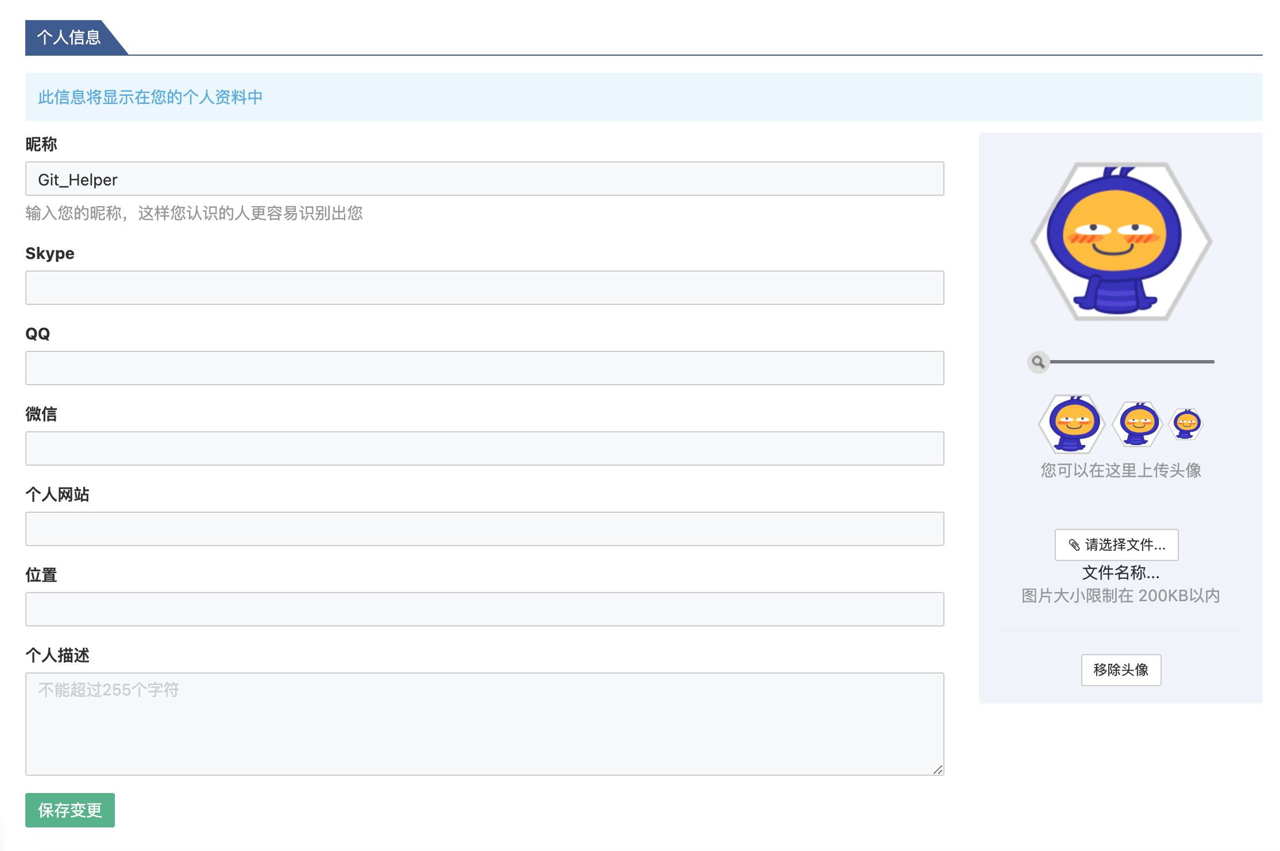Select the smallest avatar thumbnail preview

(1186, 424)
